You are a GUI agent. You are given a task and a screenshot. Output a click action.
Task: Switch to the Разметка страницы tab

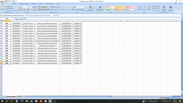pos(24,4)
